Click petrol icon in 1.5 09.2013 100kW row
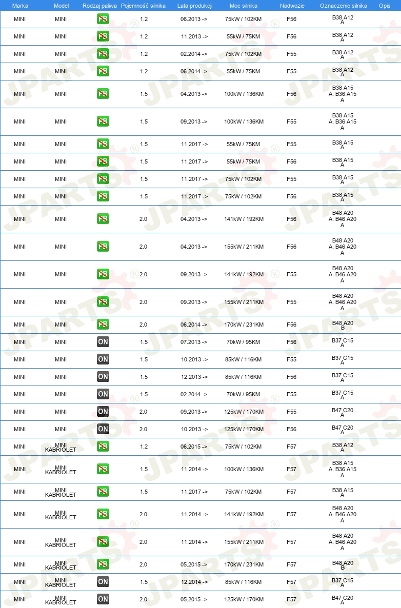The image size is (401, 608). pos(103,121)
